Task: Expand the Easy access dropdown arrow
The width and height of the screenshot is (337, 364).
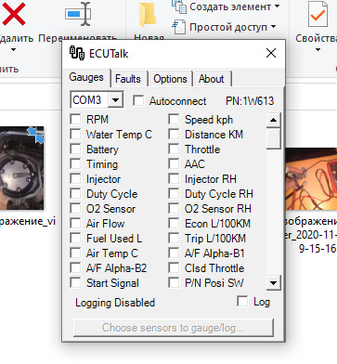Action: (x=273, y=27)
